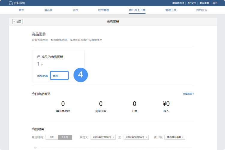Click the 服务商后台 link
This screenshot has width=225, height=150.
pos(178,3)
